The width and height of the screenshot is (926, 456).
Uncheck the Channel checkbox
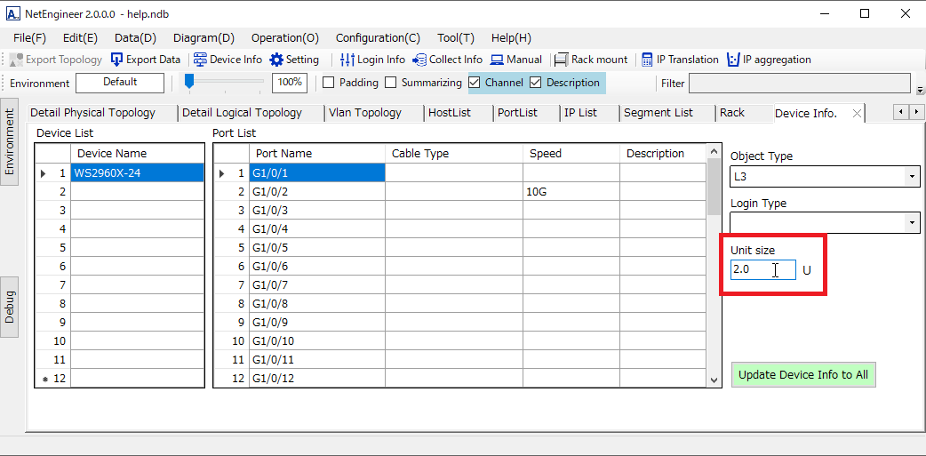pyautogui.click(x=475, y=83)
